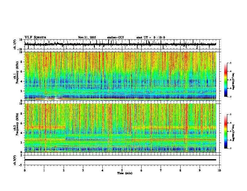Click the "ch.1(V)" waveform axis label
This screenshot has width=247, height=191.
(15, 44)
